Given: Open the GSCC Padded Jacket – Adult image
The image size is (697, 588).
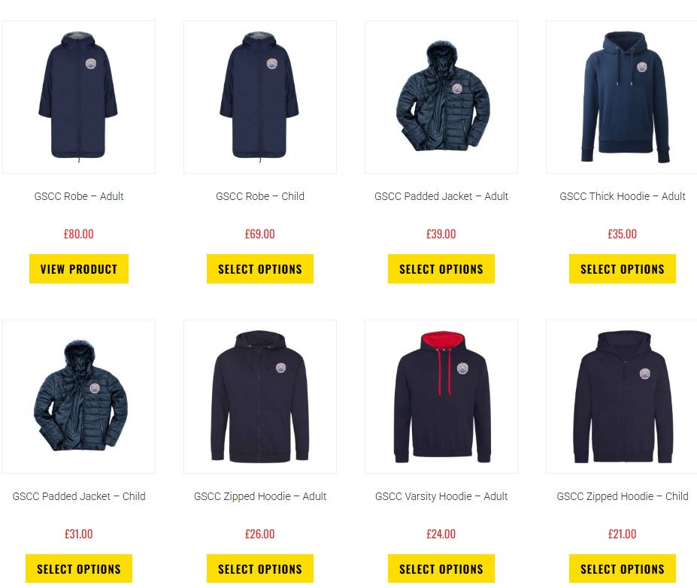Looking at the screenshot, I should coord(441,97).
